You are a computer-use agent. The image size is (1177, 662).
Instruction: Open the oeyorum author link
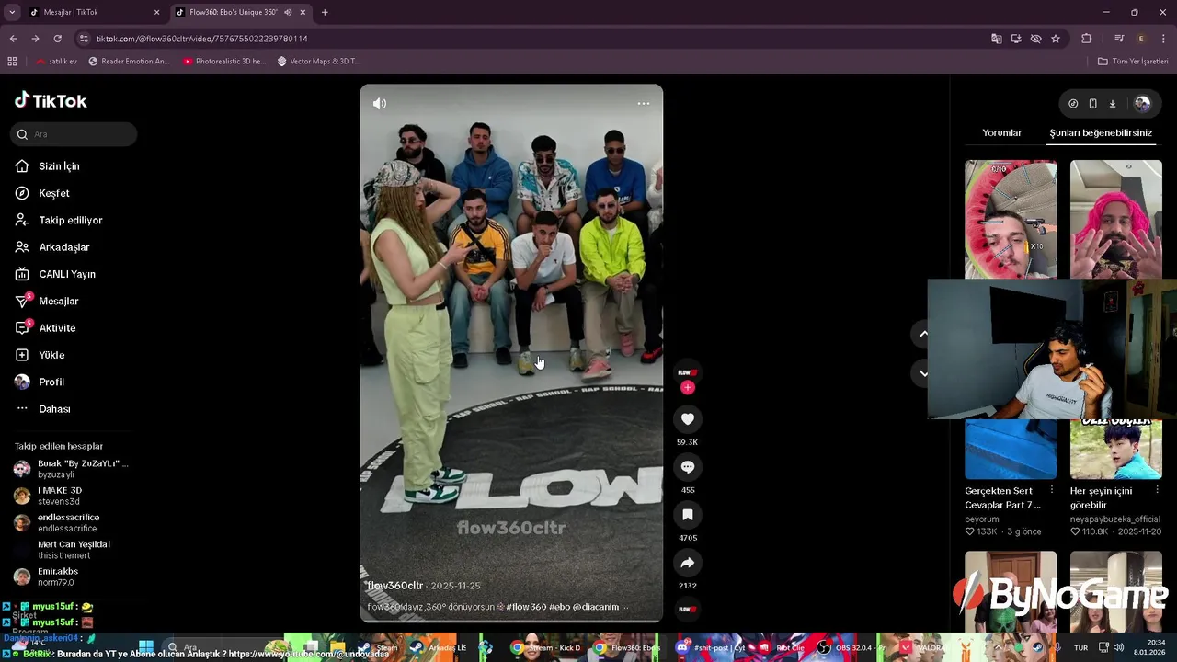[x=982, y=519]
